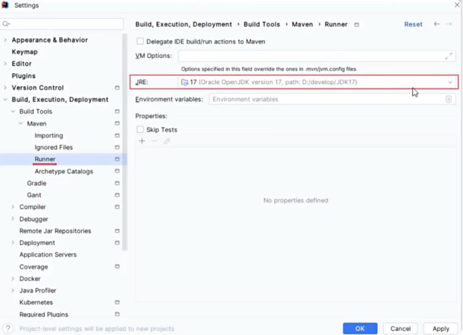Image resolution: width=463 pixels, height=335 pixels.
Task: Select Archetype Catalogs under Maven
Action: click(64, 171)
